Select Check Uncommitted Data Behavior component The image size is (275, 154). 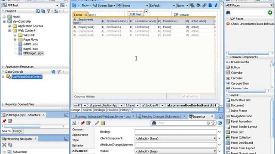250,24
